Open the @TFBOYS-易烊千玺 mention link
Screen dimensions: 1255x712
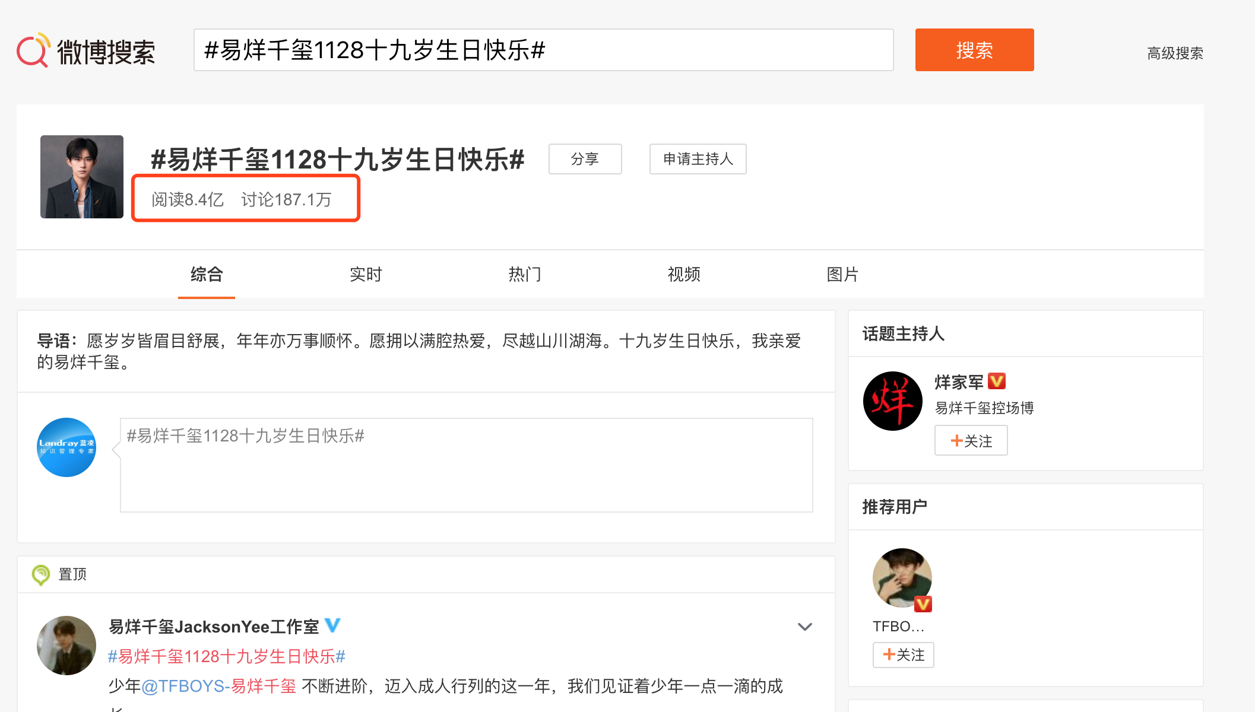pyautogui.click(x=218, y=686)
